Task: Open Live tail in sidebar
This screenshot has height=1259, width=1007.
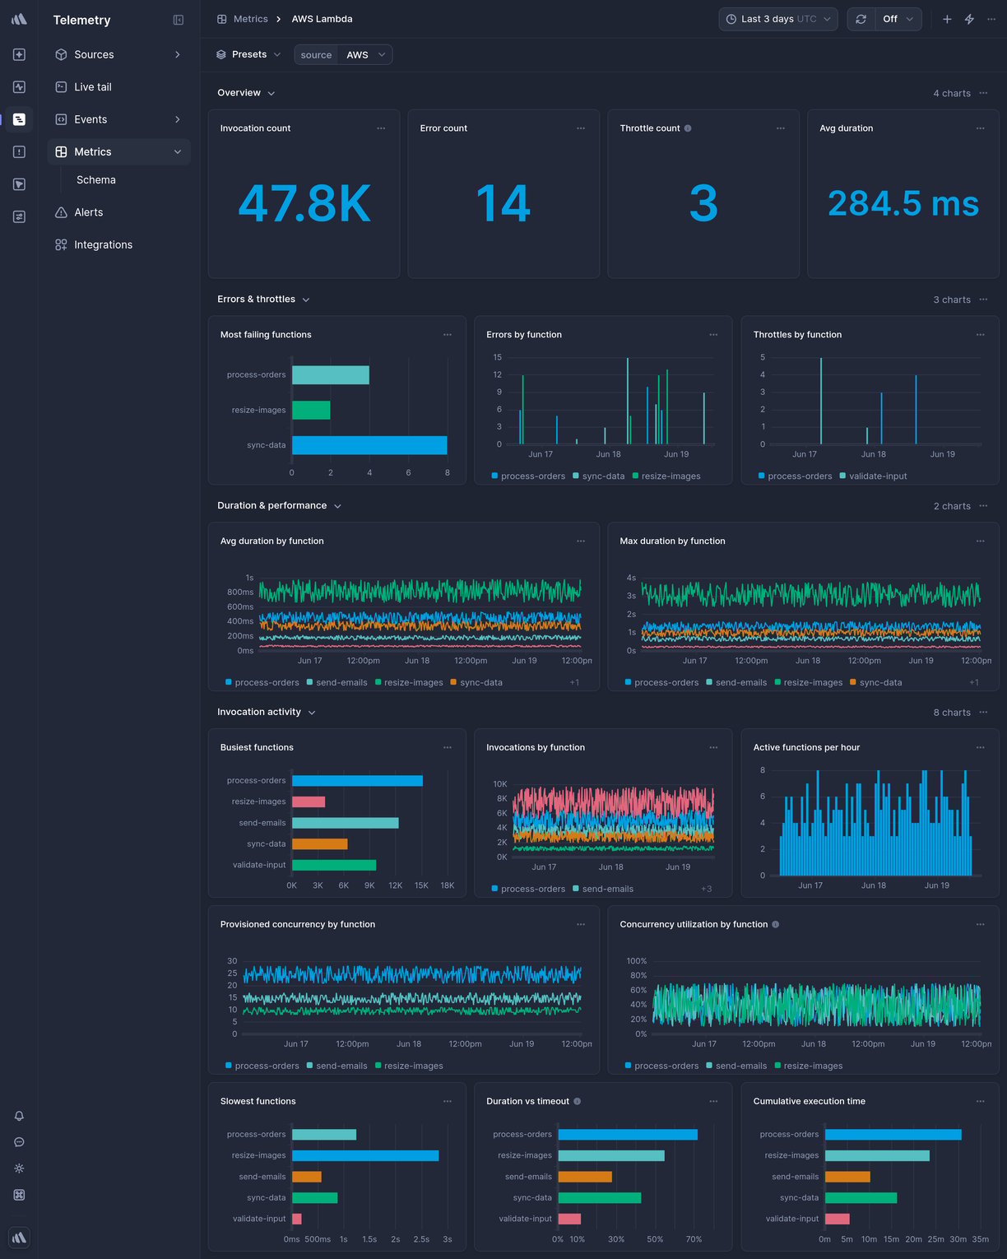Action: (118, 86)
